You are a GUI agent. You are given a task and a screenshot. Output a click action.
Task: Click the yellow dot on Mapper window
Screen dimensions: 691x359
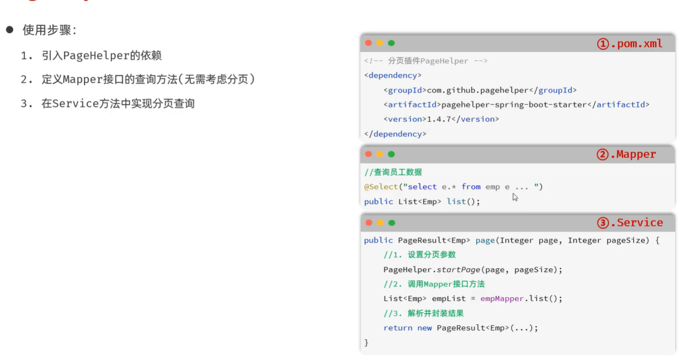point(380,154)
